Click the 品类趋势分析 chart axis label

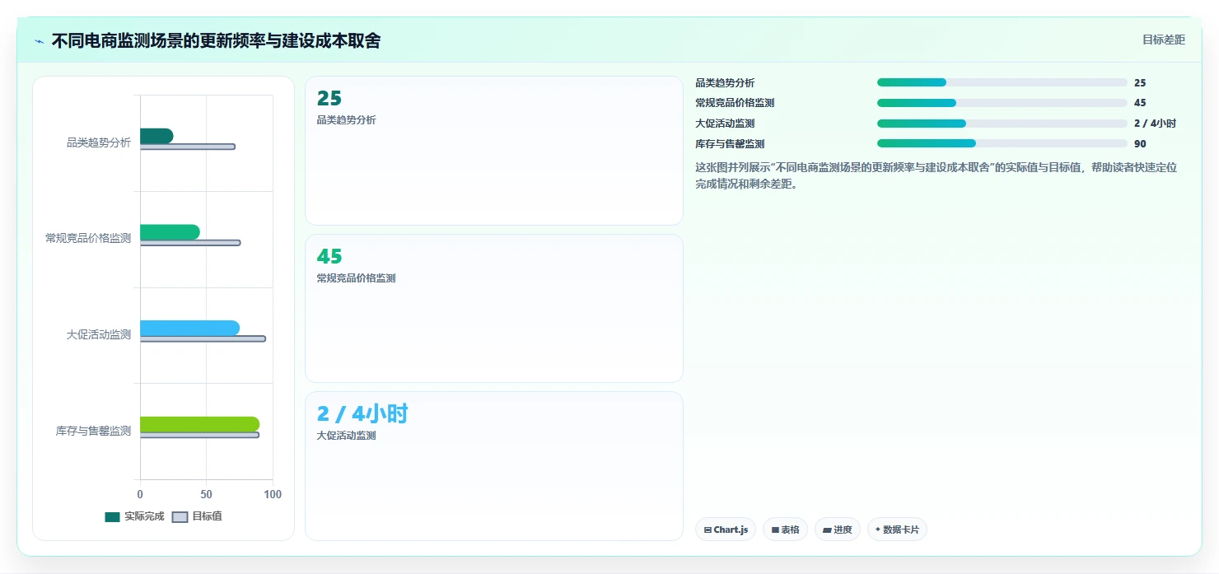99,142
